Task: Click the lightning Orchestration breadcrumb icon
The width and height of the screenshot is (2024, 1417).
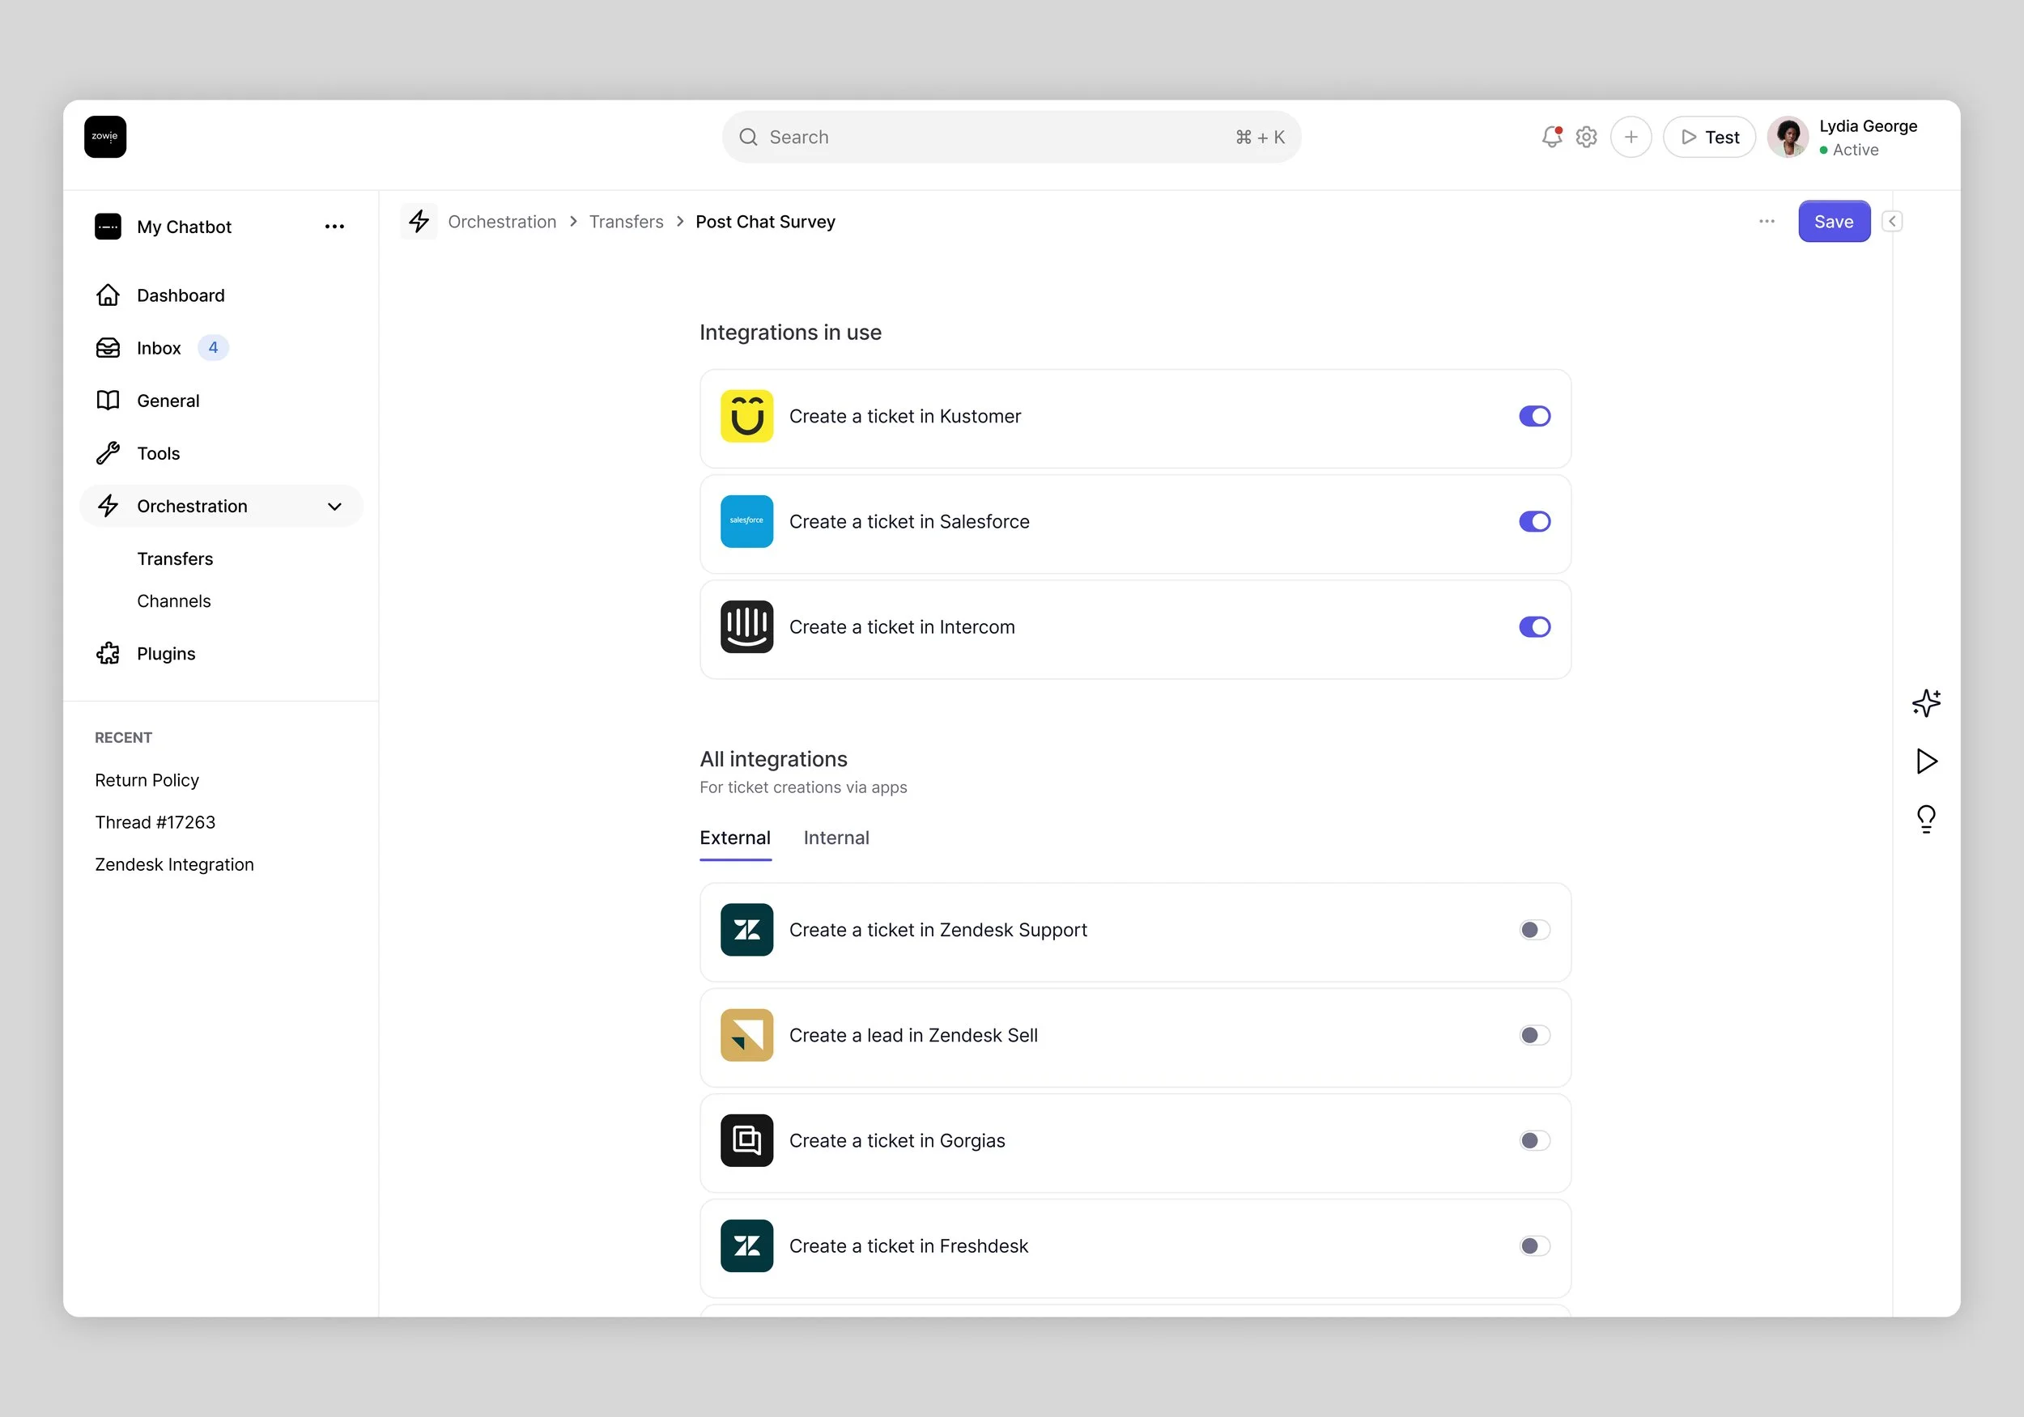Action: pyautogui.click(x=419, y=221)
